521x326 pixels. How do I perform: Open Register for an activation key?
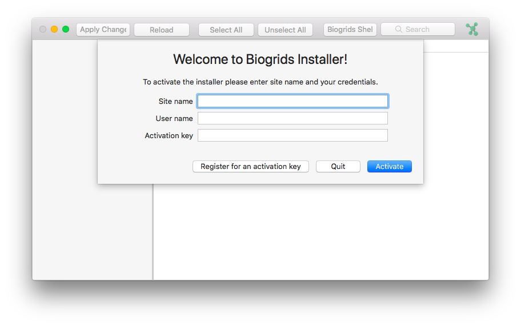coord(250,167)
